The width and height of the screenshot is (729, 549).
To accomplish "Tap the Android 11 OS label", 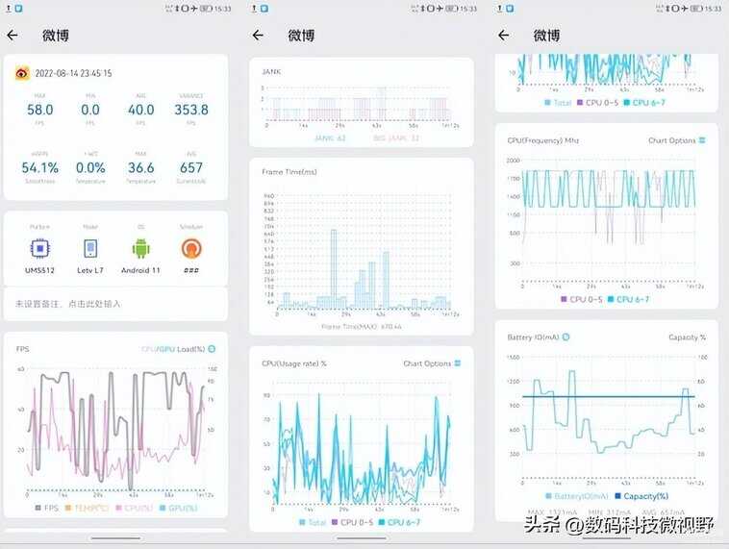I will [x=140, y=270].
